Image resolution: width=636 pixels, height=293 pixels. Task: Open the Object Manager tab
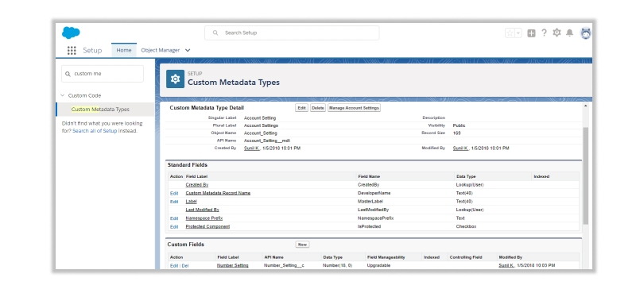[161, 50]
